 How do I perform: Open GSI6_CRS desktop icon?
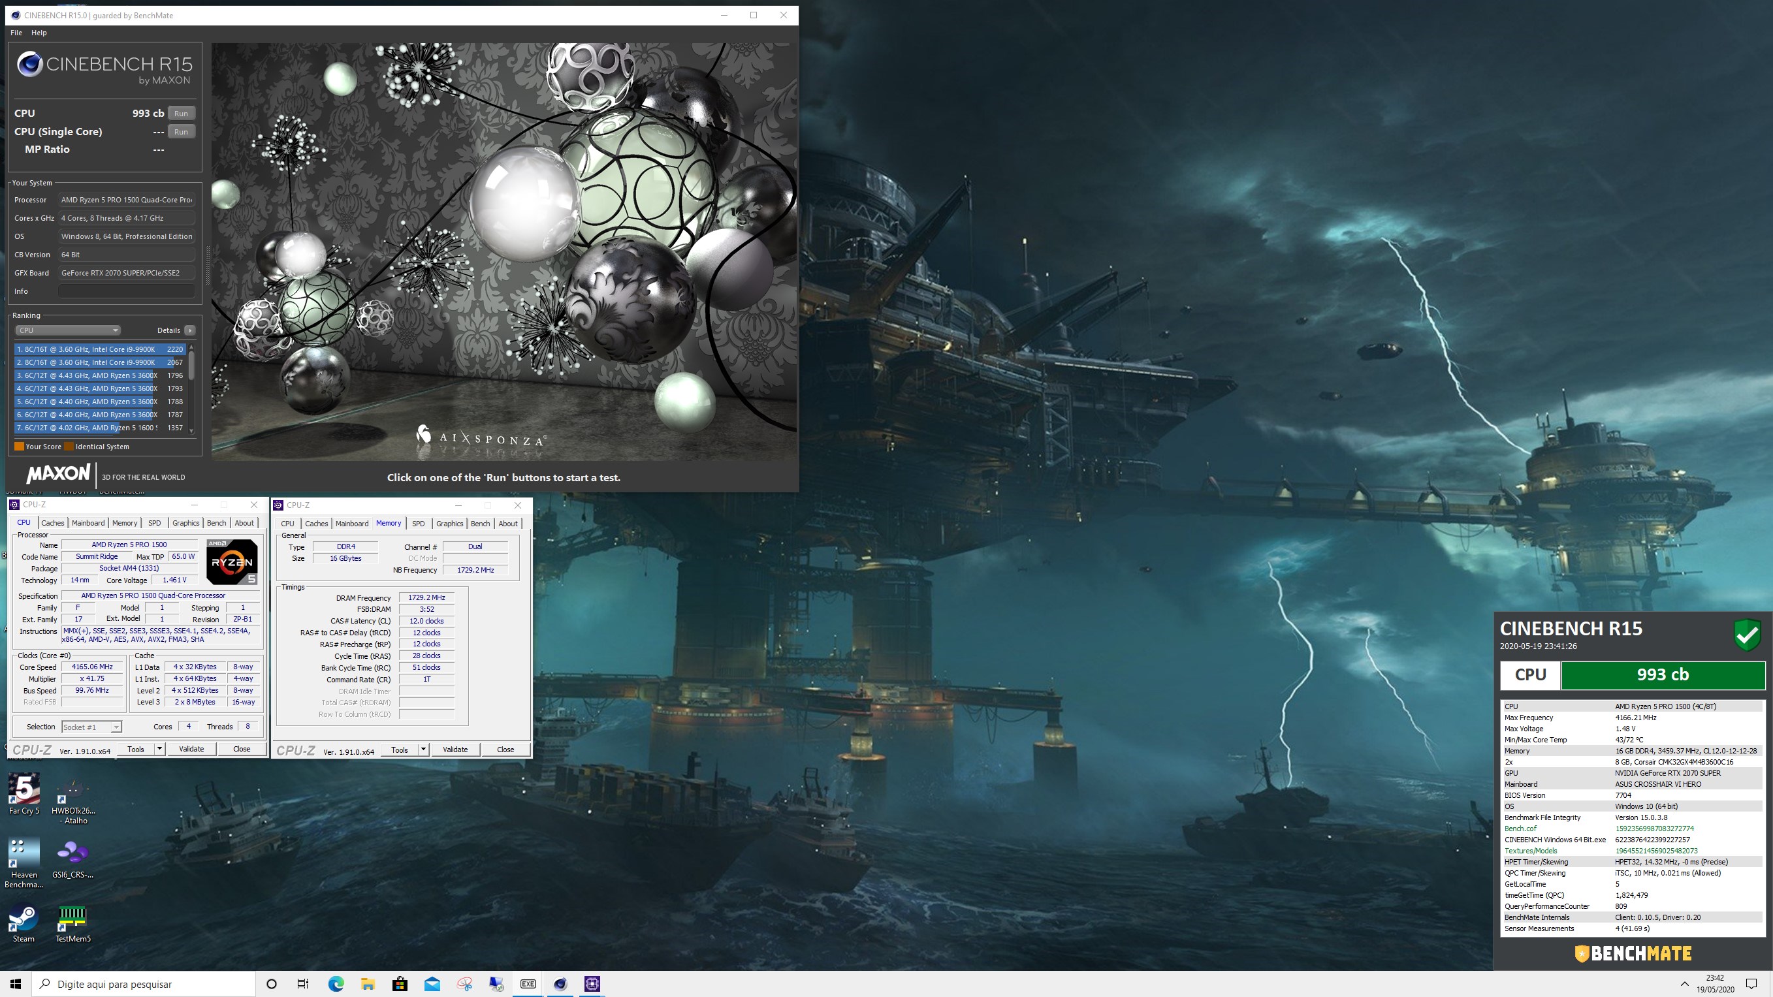click(73, 860)
